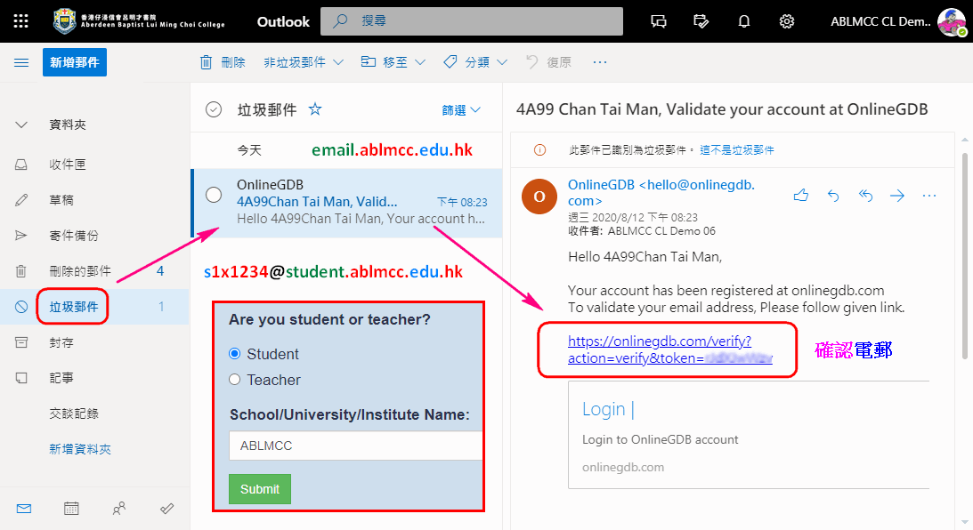This screenshot has width=973, height=530.
Task: Collapse the 資料夾 folders section
Action: tap(22, 125)
